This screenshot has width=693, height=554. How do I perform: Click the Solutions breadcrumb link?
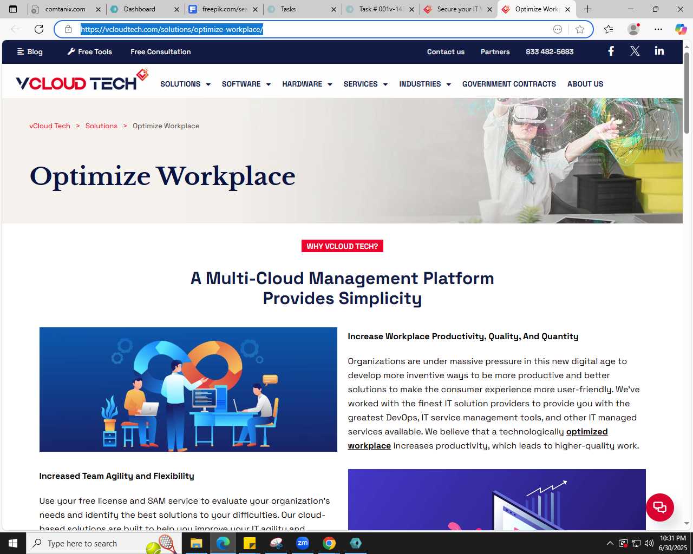click(x=101, y=126)
